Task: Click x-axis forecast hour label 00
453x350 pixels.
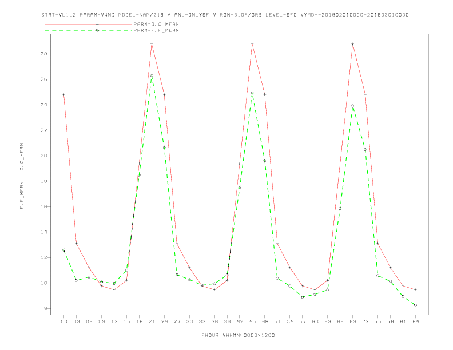Action: coord(64,321)
